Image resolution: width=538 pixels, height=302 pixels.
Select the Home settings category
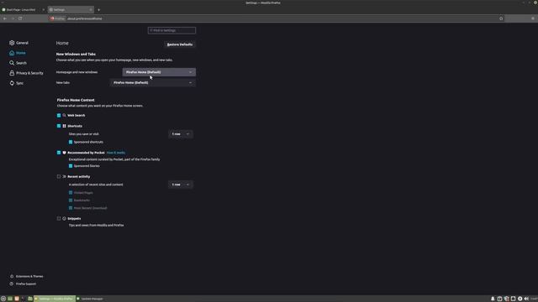[x=18, y=53]
